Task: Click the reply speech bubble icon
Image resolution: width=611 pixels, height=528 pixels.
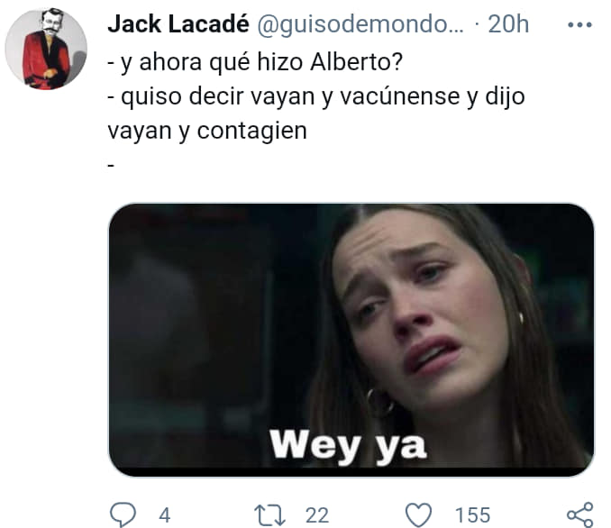Action: pyautogui.click(x=123, y=514)
